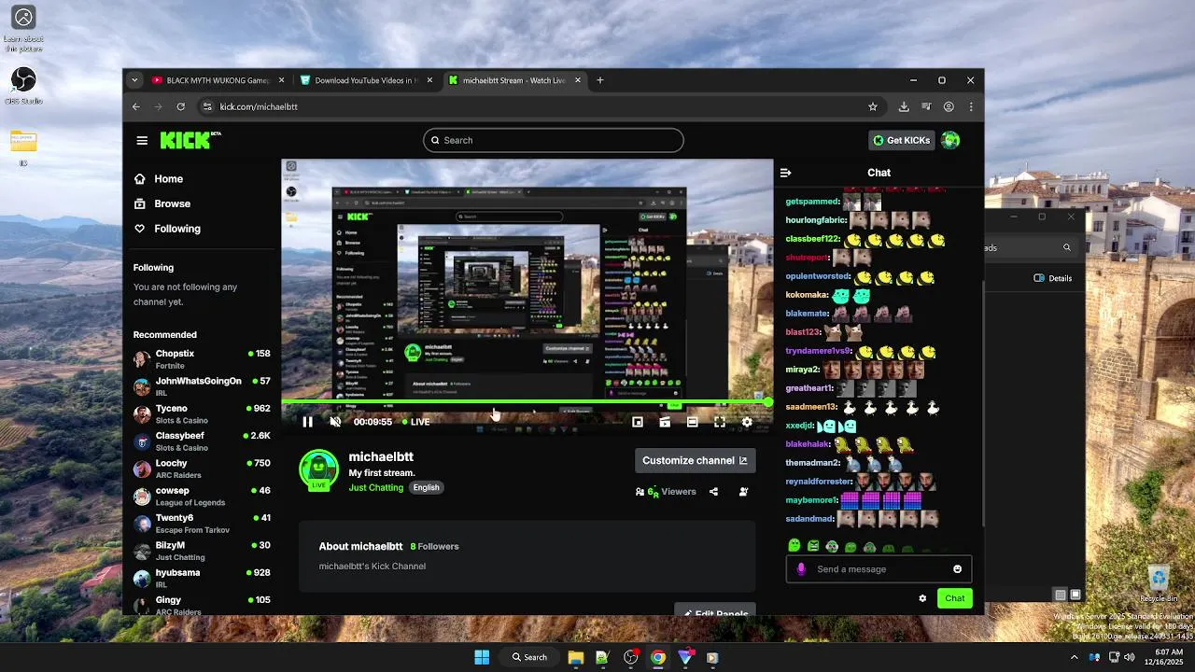Open the chat emoji picker

point(957,569)
